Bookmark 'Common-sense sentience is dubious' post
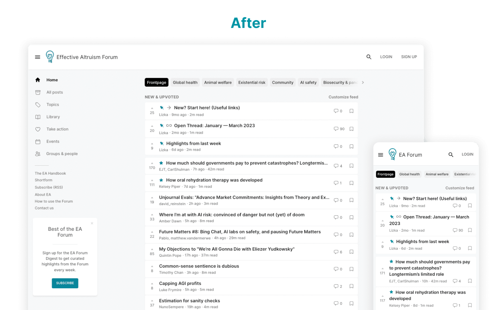 click(351, 269)
